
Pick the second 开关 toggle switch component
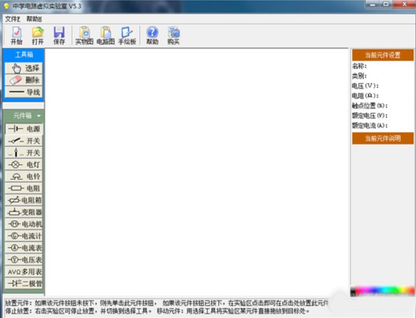[x=24, y=153]
